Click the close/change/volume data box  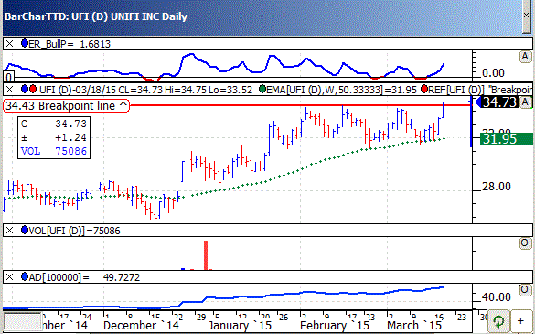click(54, 137)
